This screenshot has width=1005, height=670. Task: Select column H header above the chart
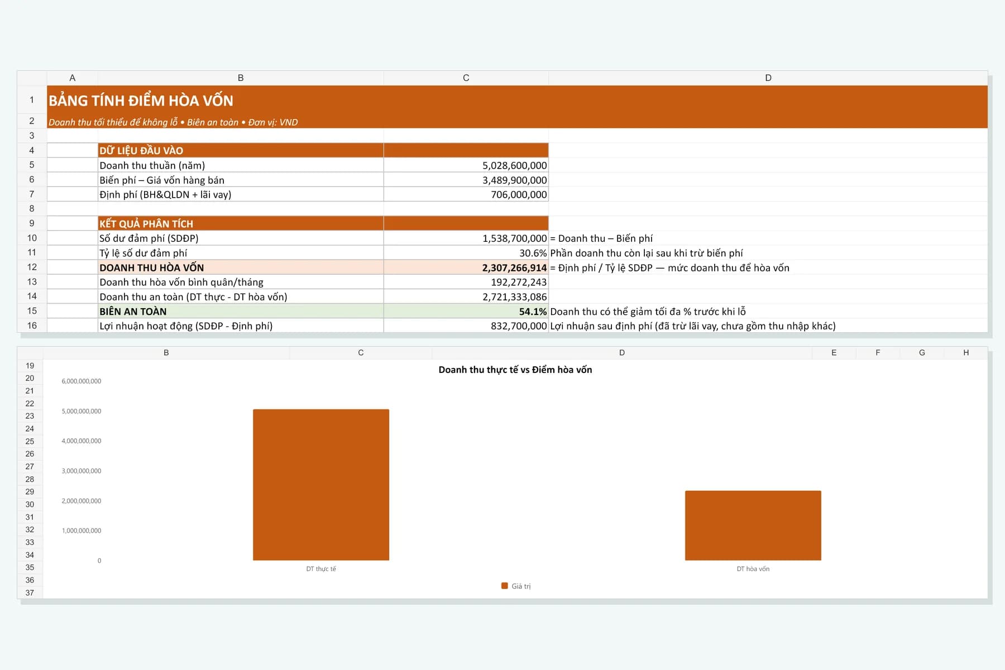click(x=966, y=353)
